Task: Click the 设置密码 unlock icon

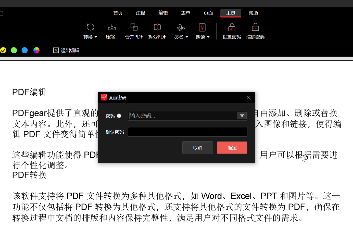Action: [x=232, y=27]
